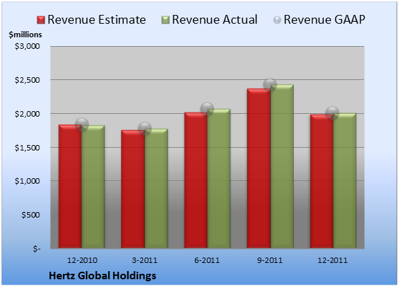Select the green actual bar for 6-2011
Screen dimensions: 398x286
tap(219, 178)
